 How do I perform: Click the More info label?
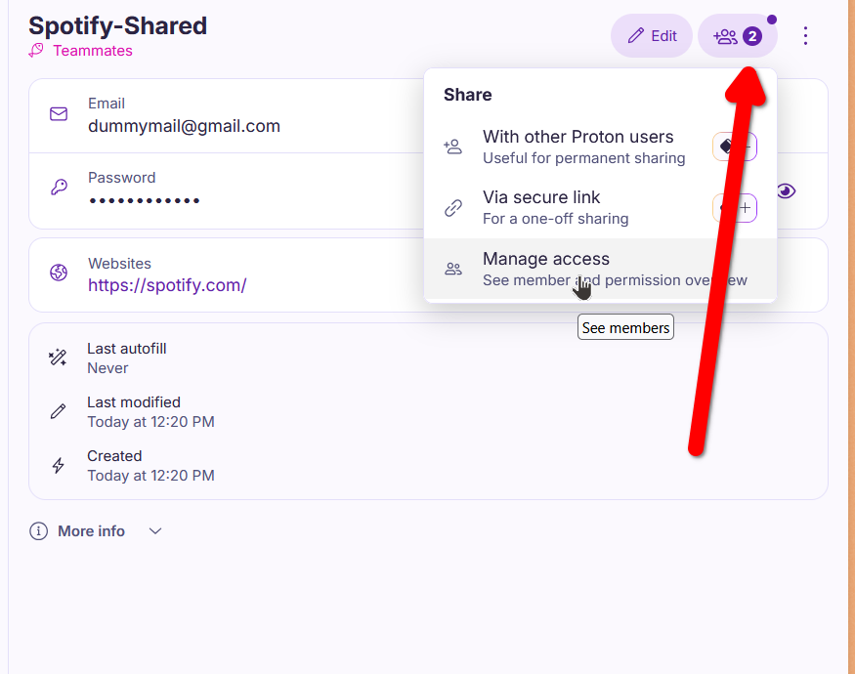coord(91,531)
